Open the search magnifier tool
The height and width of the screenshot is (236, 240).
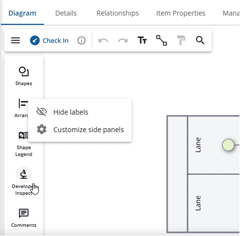click(x=200, y=40)
